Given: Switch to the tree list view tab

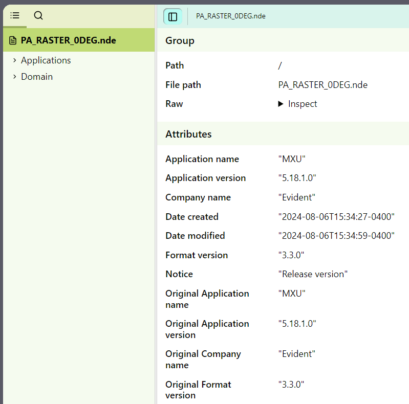Looking at the screenshot, I should [15, 16].
